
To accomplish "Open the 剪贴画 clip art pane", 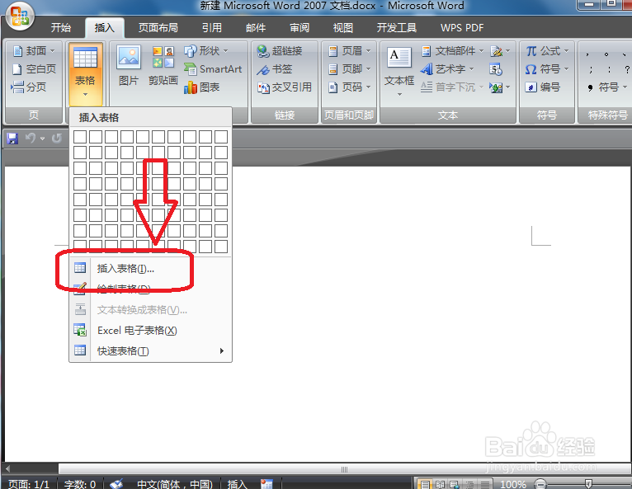I will [x=163, y=66].
